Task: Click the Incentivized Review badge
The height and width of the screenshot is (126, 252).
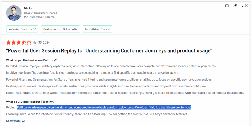Action: click(97, 29)
